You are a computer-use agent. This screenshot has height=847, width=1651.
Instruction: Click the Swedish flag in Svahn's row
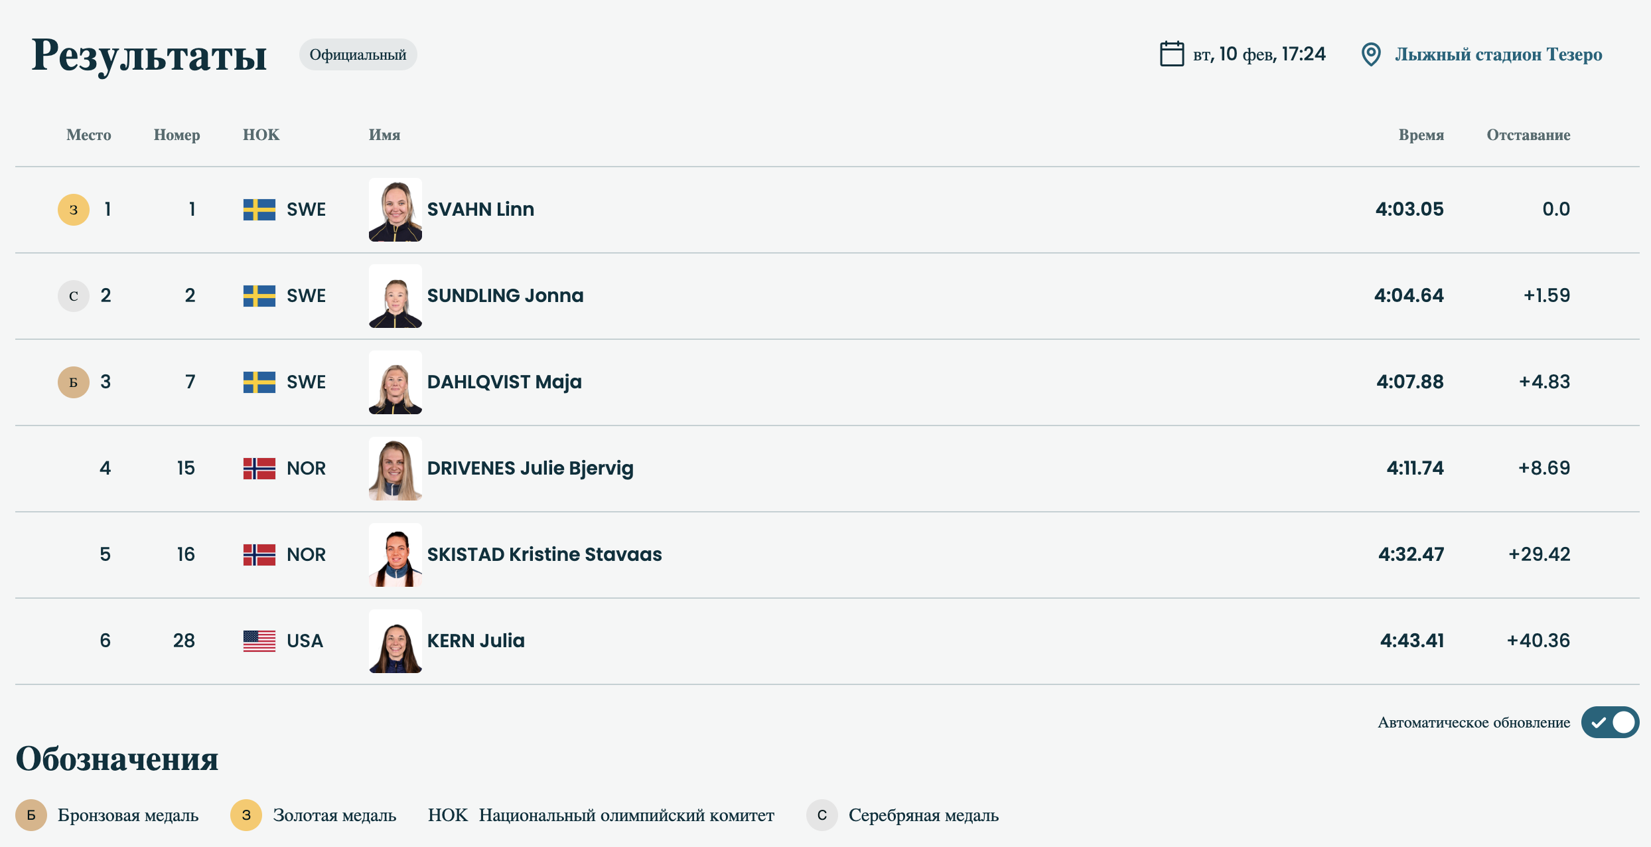click(x=259, y=210)
